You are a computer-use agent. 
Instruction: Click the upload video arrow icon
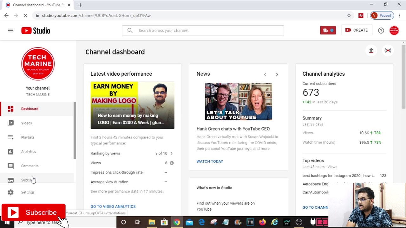[371, 50]
